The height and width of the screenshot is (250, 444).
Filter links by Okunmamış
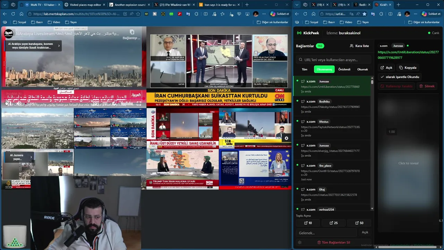click(324, 69)
